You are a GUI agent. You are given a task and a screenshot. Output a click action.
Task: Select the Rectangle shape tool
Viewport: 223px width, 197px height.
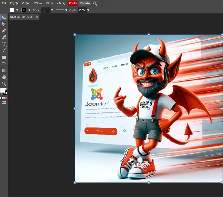click(4, 57)
